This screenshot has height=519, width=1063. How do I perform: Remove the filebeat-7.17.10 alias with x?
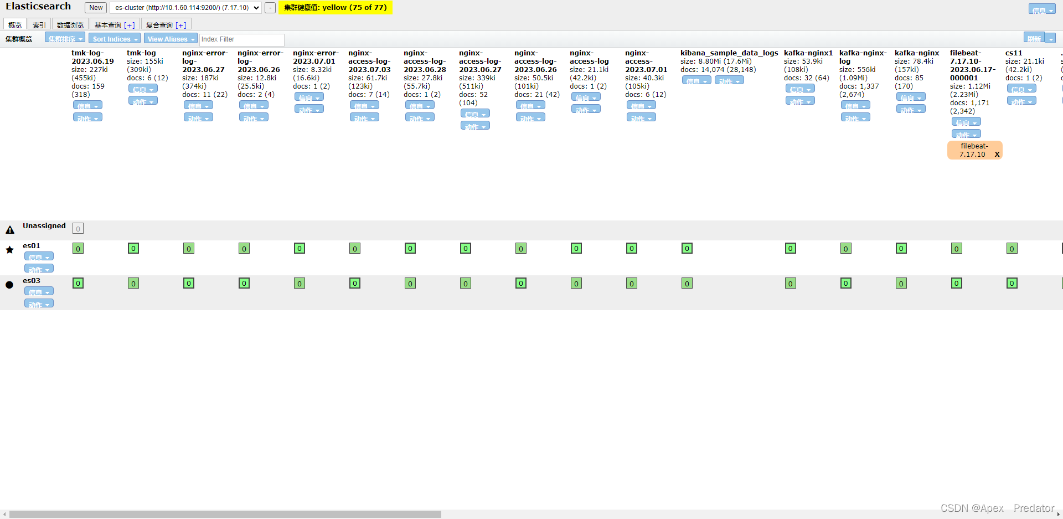997,155
